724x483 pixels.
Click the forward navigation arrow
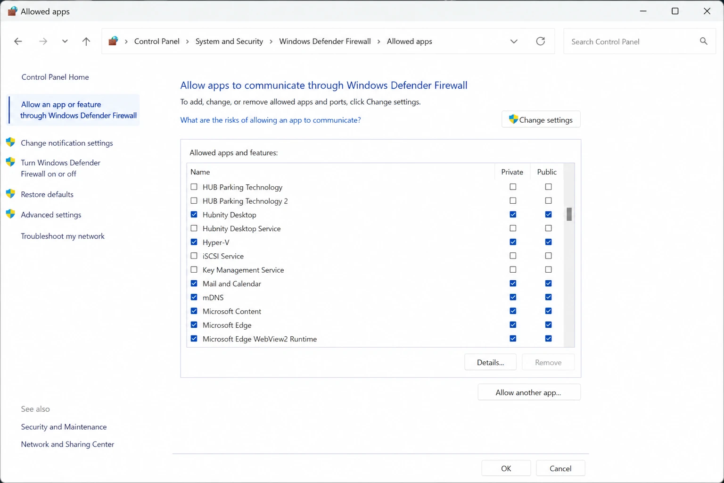(x=43, y=42)
